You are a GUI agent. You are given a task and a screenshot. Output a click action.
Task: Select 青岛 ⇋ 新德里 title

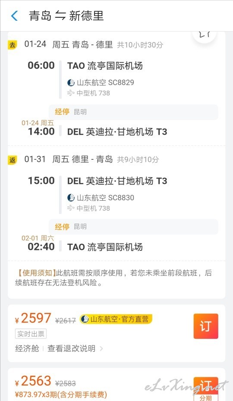(66, 16)
